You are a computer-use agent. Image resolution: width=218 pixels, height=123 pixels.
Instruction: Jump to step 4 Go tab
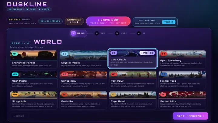[x=141, y=33]
